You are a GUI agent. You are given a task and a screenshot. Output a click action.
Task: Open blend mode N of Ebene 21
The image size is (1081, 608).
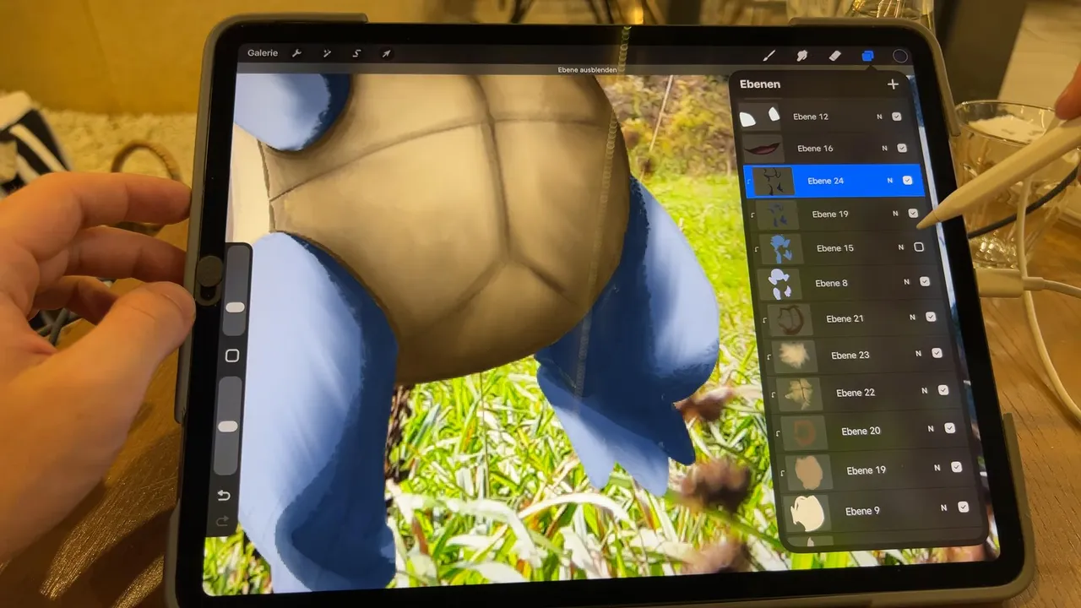[912, 318]
